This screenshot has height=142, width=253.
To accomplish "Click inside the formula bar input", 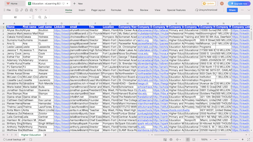I will pos(150,17).
